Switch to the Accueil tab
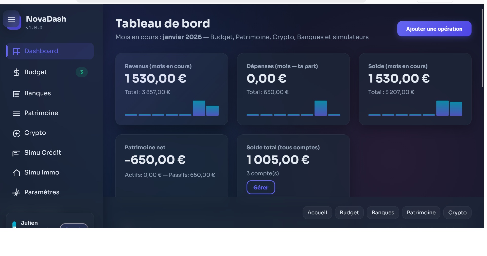This screenshot has width=487, height=256. pos(317,213)
